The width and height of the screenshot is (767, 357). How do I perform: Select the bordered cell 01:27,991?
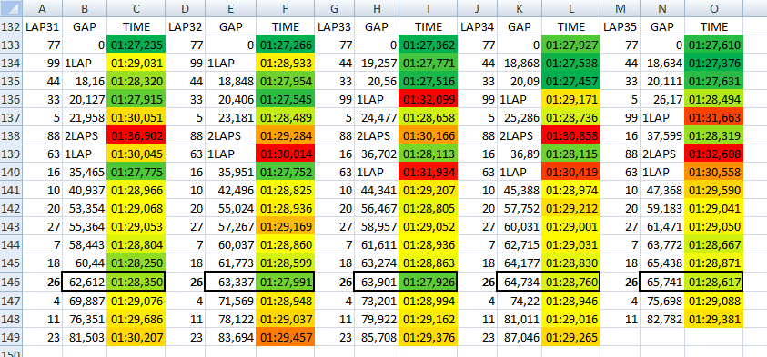click(285, 282)
